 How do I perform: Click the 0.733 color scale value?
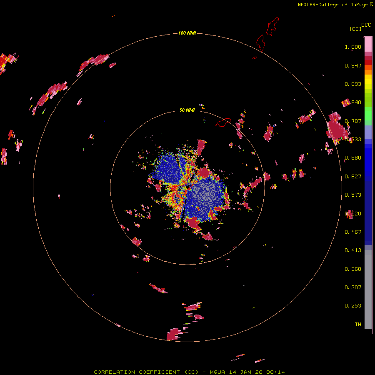click(353, 140)
